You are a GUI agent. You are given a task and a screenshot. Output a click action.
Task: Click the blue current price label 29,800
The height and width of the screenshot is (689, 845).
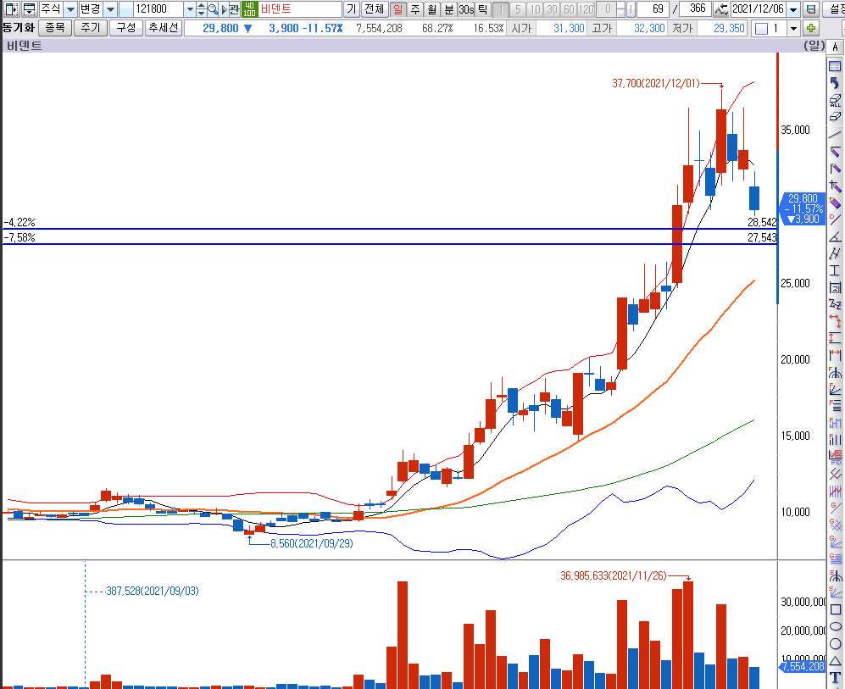tap(803, 208)
